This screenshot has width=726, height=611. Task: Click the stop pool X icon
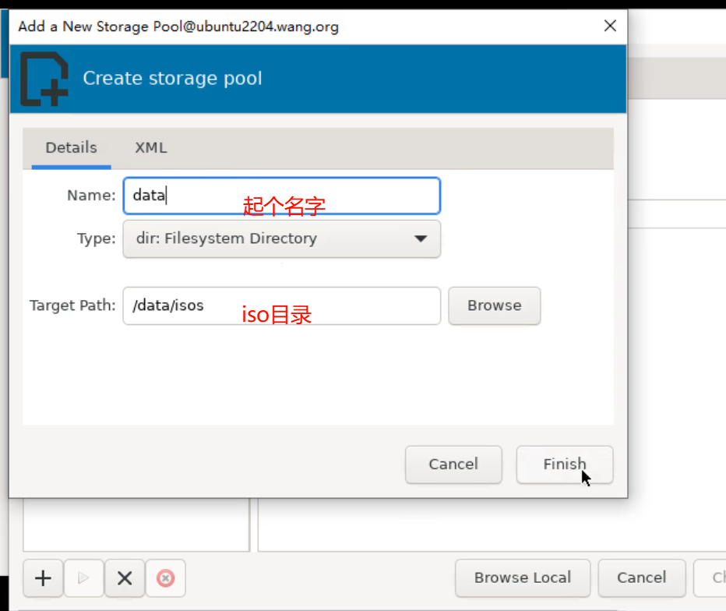(x=125, y=578)
